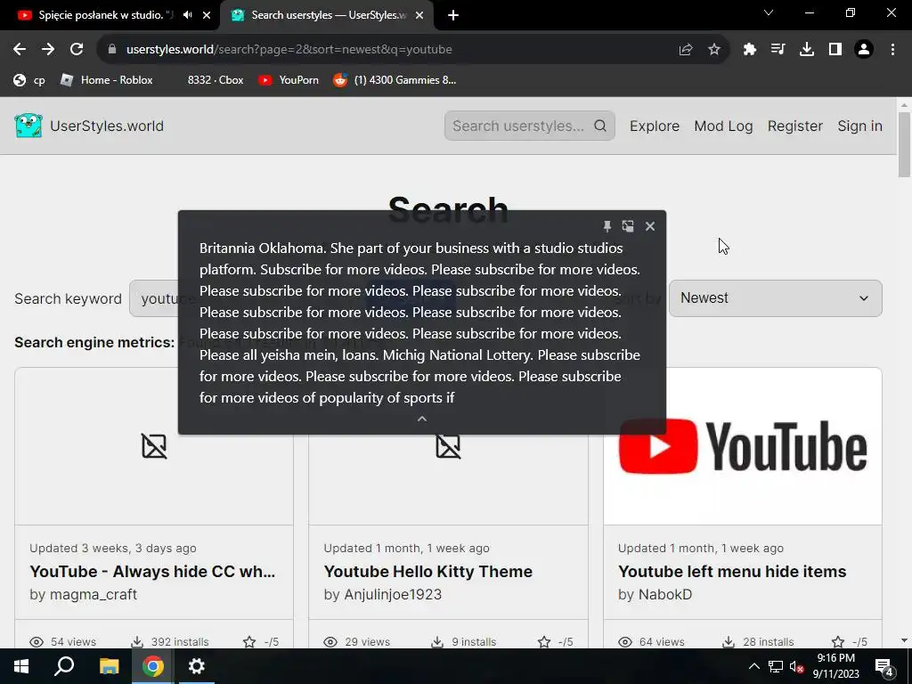Open the 8332 · Cbox bookmark

coord(216,80)
